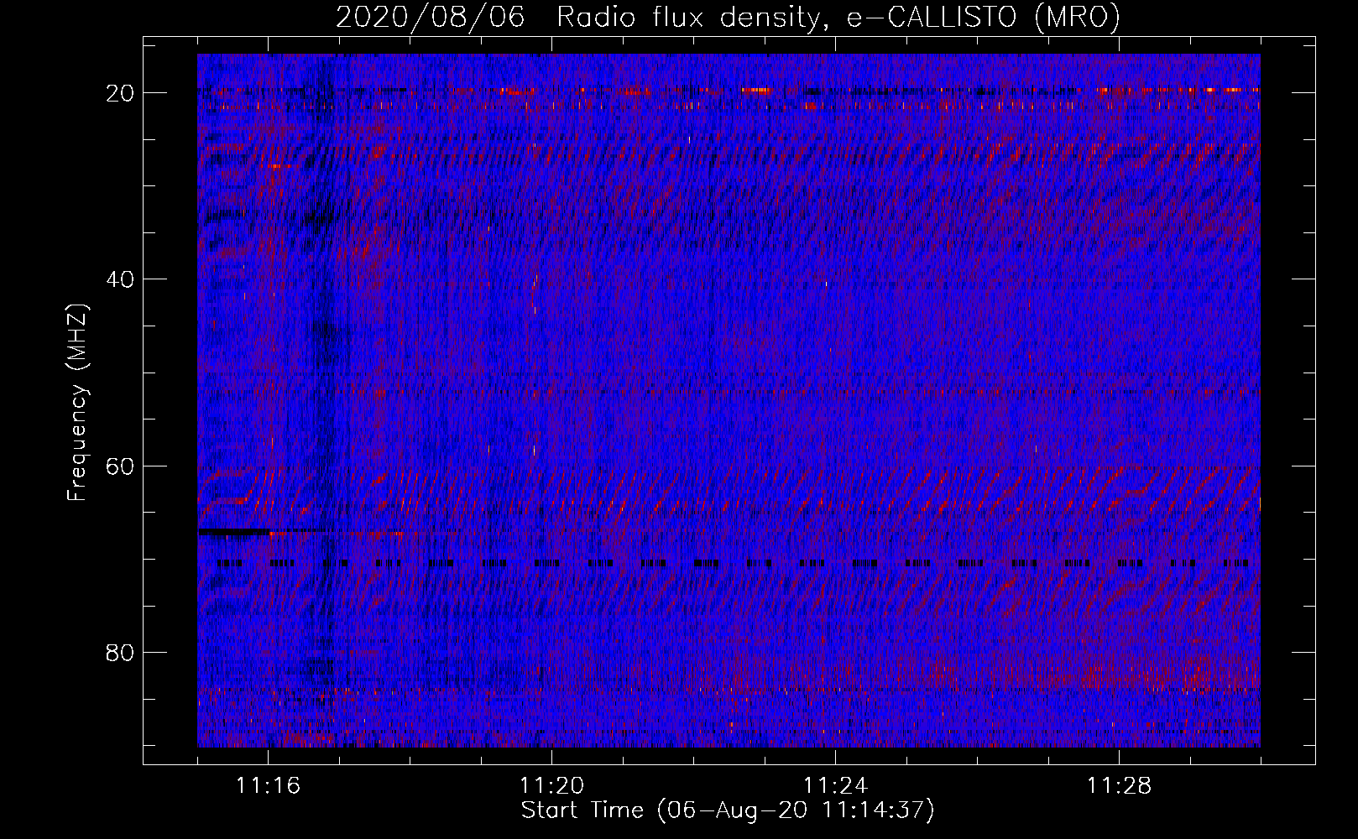Screen dimensions: 1358x839
Task: Click the radio spectrogram image
Action: pos(729,400)
